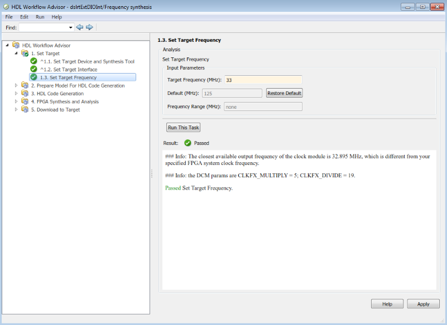
Task: Click the Passed result check icon
Action: 188,143
